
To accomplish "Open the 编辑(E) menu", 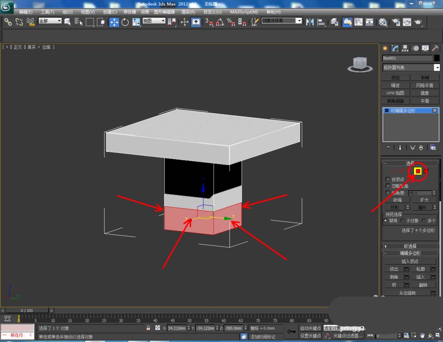I will pyautogui.click(x=25, y=12).
